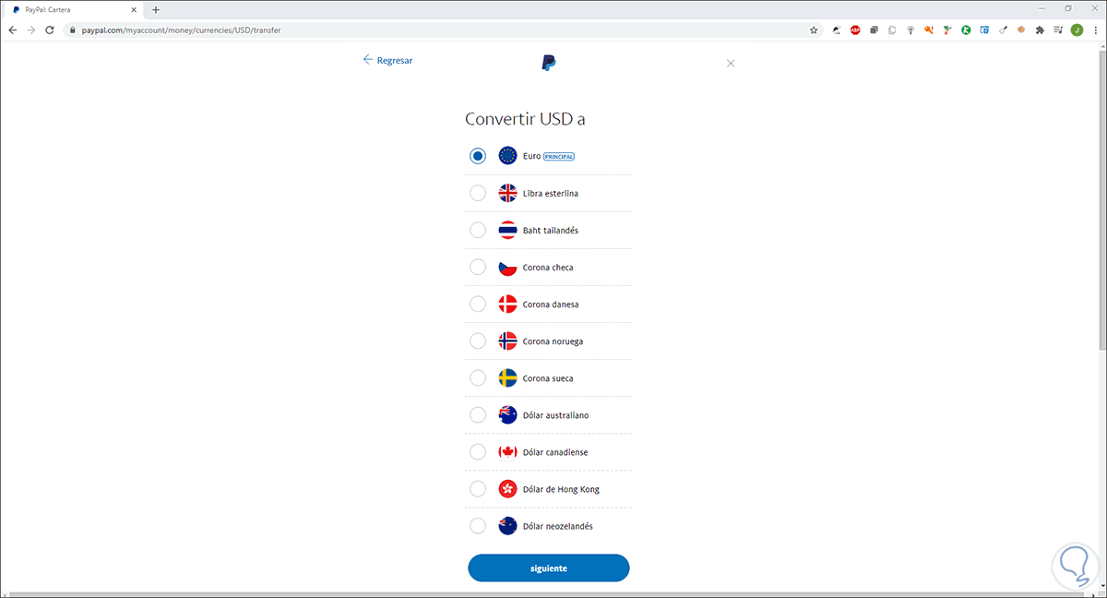Open the green J profile avatar
This screenshot has height=598, width=1107.
1077,30
